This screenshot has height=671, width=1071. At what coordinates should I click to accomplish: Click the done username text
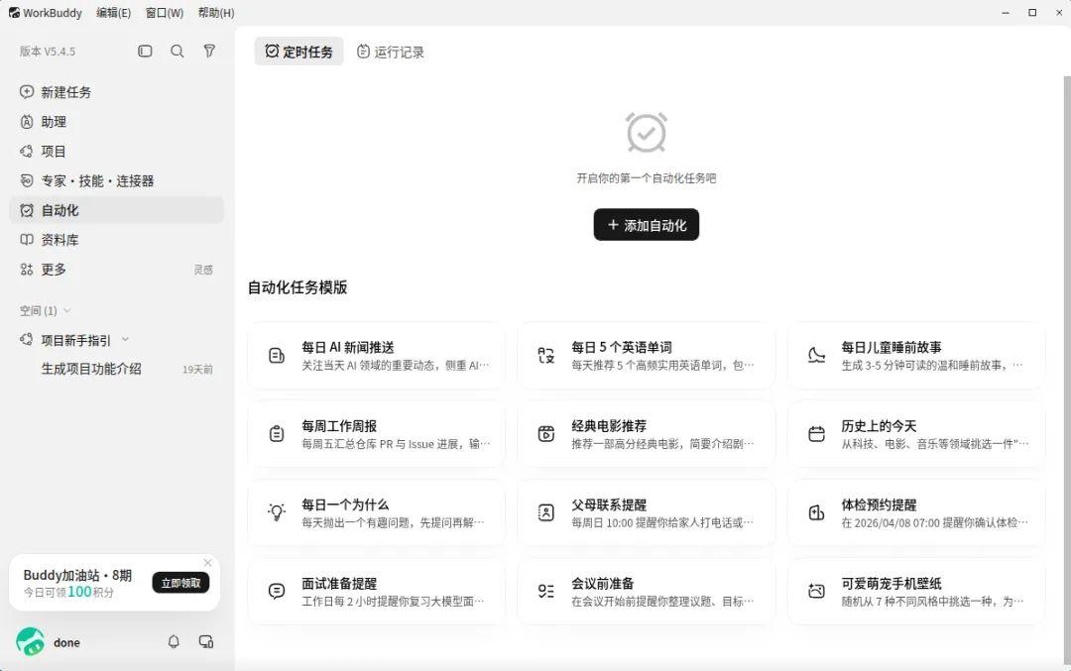point(67,642)
